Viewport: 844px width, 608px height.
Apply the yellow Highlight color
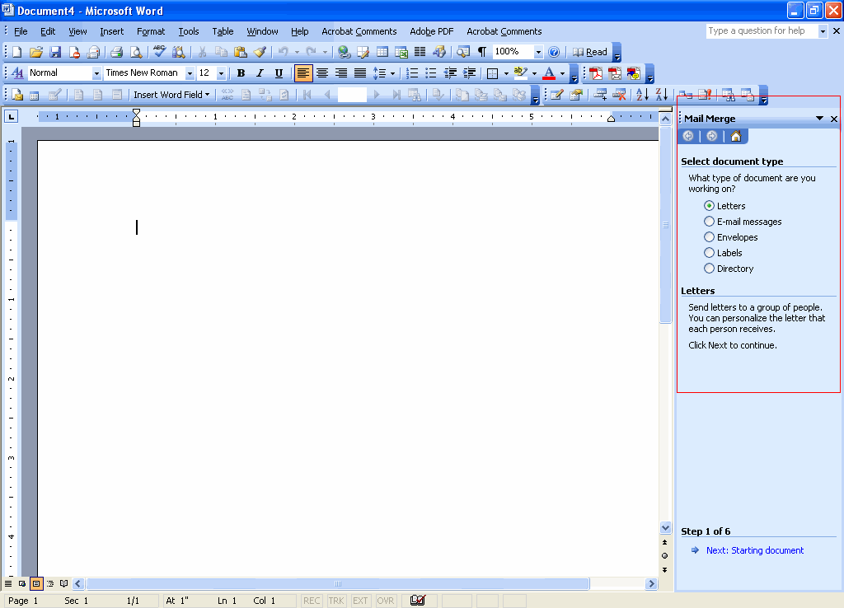click(521, 72)
